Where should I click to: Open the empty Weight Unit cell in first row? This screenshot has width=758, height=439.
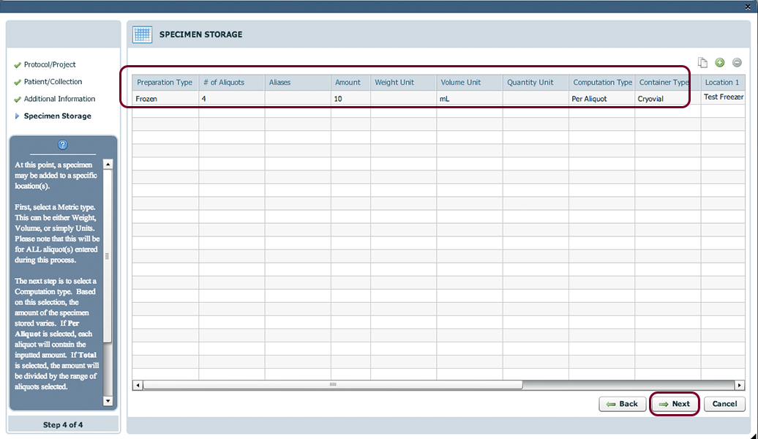[x=403, y=99]
